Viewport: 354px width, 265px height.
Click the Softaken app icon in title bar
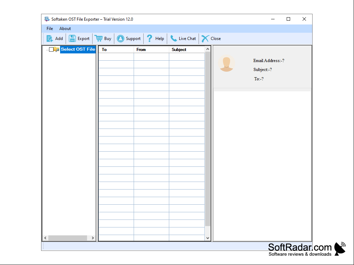coord(47,19)
